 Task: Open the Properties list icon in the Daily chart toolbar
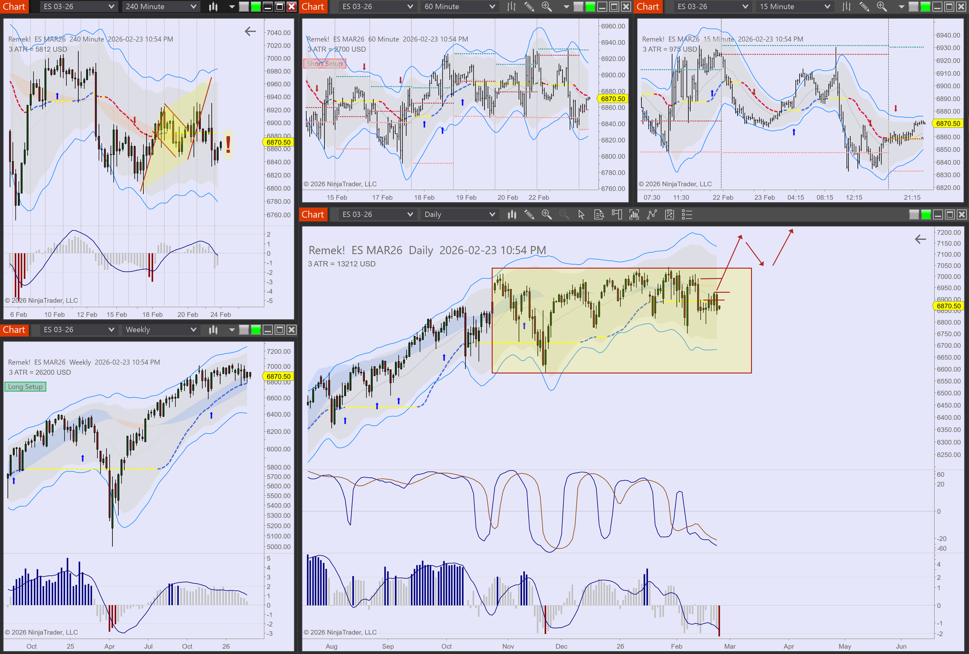pos(687,215)
